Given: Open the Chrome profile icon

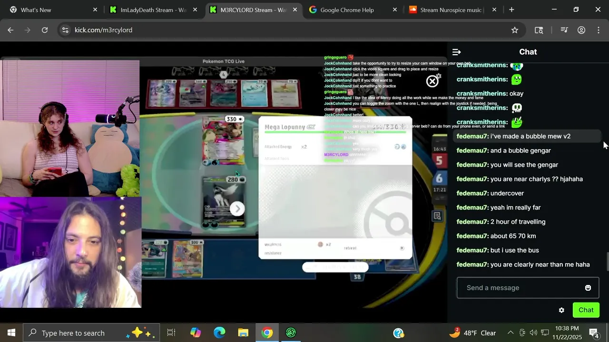Looking at the screenshot, I should click(581, 30).
